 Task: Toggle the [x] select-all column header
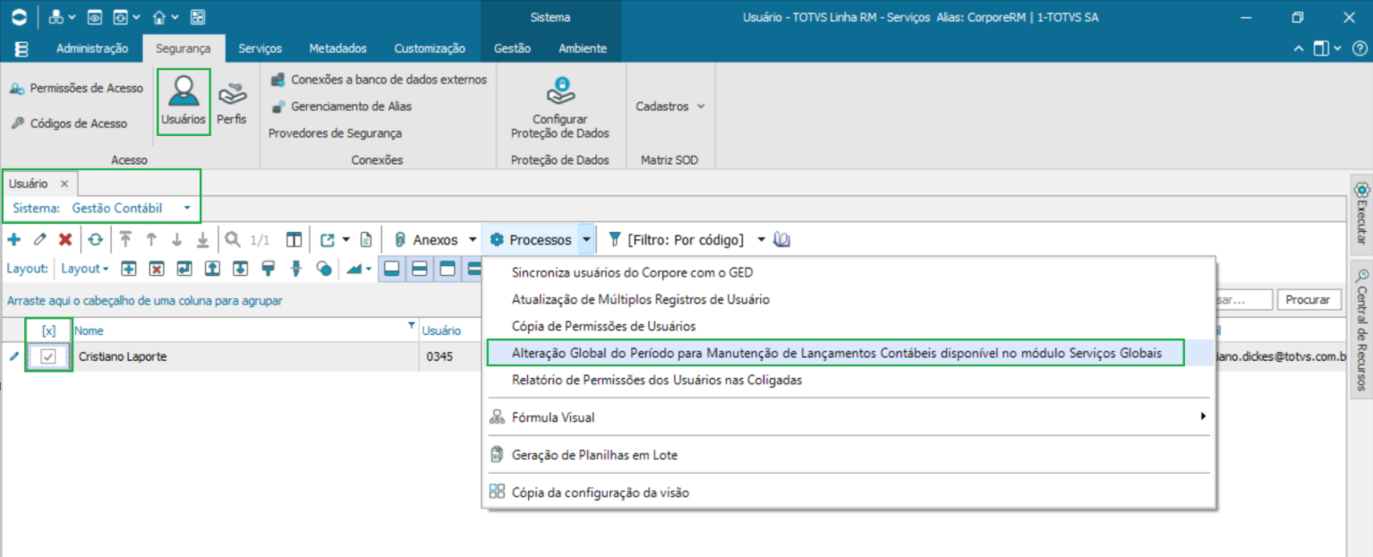(48, 330)
